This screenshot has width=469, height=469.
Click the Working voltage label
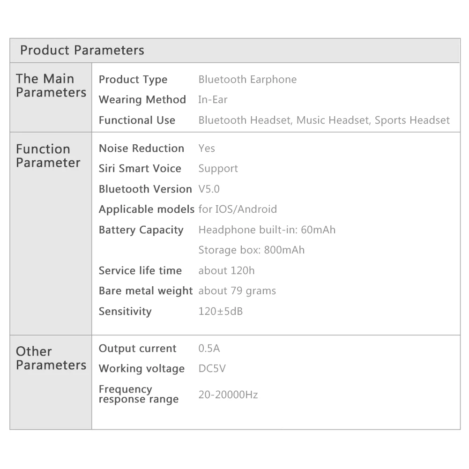point(141,369)
